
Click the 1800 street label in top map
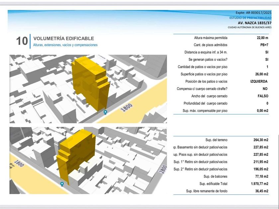(127, 108)
